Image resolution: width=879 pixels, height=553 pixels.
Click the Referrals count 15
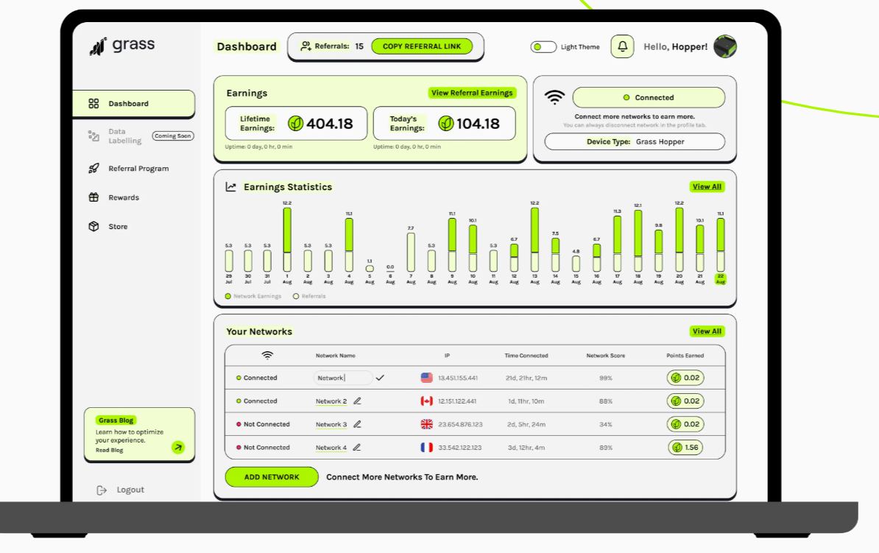click(359, 46)
